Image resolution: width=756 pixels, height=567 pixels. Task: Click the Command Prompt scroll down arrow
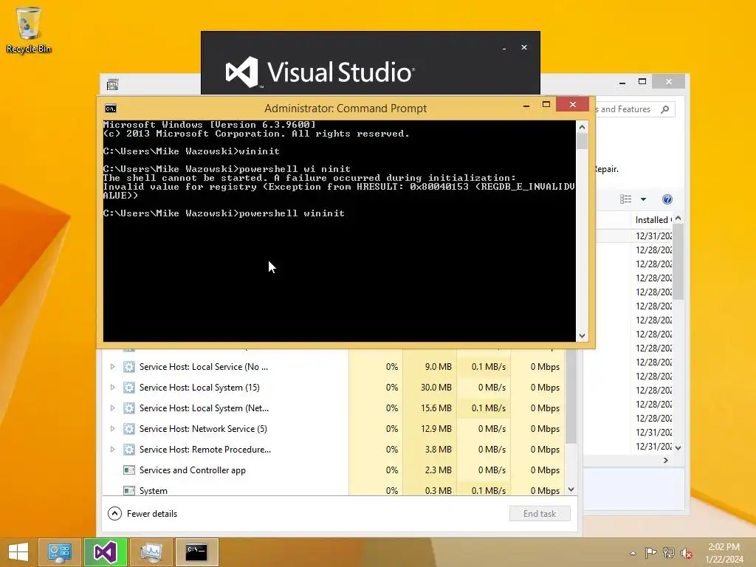pyautogui.click(x=582, y=336)
